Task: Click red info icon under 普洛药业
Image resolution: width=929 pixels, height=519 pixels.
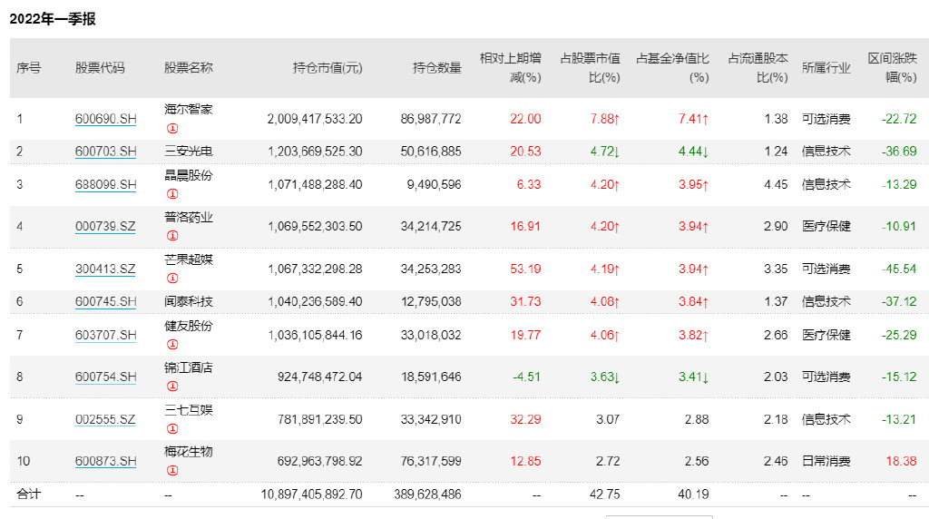Action: point(172,236)
